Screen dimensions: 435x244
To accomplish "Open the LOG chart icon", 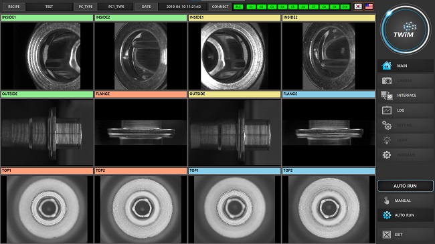I will click(387, 110).
